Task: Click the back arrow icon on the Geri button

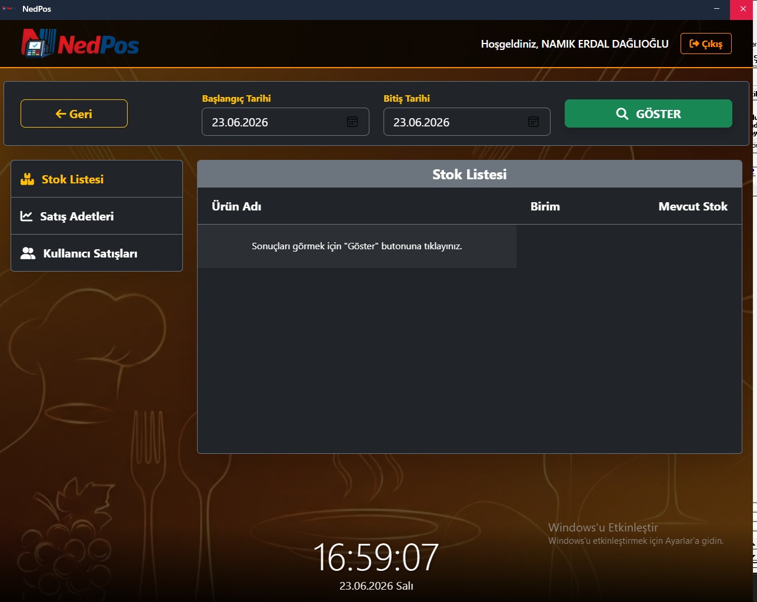Action: click(x=61, y=114)
